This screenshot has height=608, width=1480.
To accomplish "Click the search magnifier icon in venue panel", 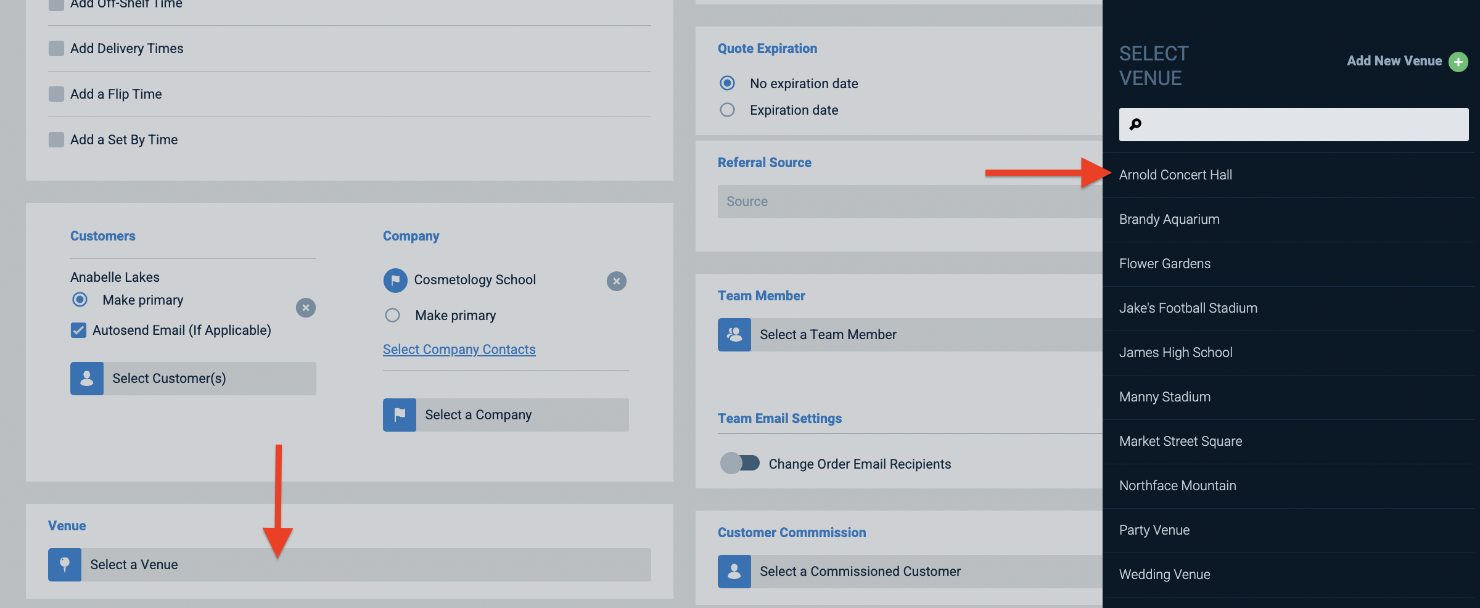I will 1135,125.
